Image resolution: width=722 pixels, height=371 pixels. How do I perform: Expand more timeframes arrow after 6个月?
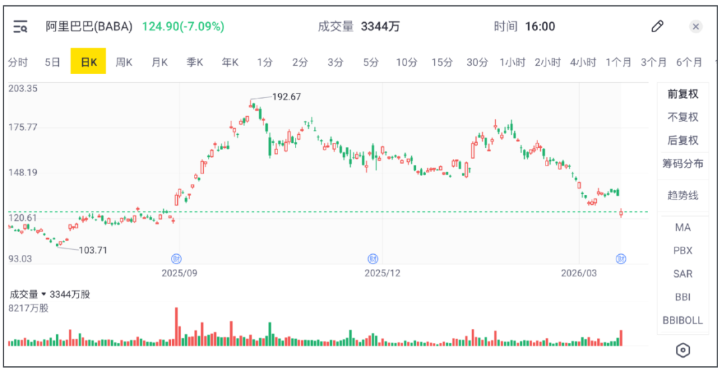pyautogui.click(x=717, y=62)
